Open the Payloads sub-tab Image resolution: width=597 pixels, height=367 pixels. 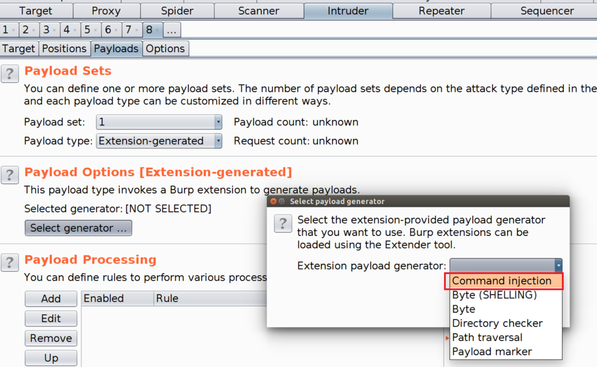[116, 49]
